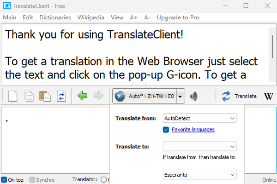Screen dimensions: 277x184
Task: Toggle the Synchro checkbox
Action: (32, 180)
